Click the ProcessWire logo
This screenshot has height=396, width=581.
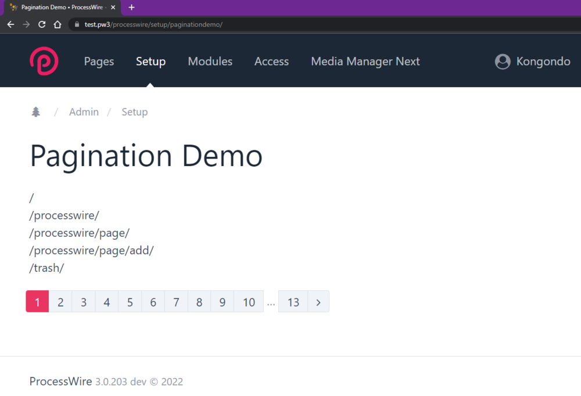point(44,61)
